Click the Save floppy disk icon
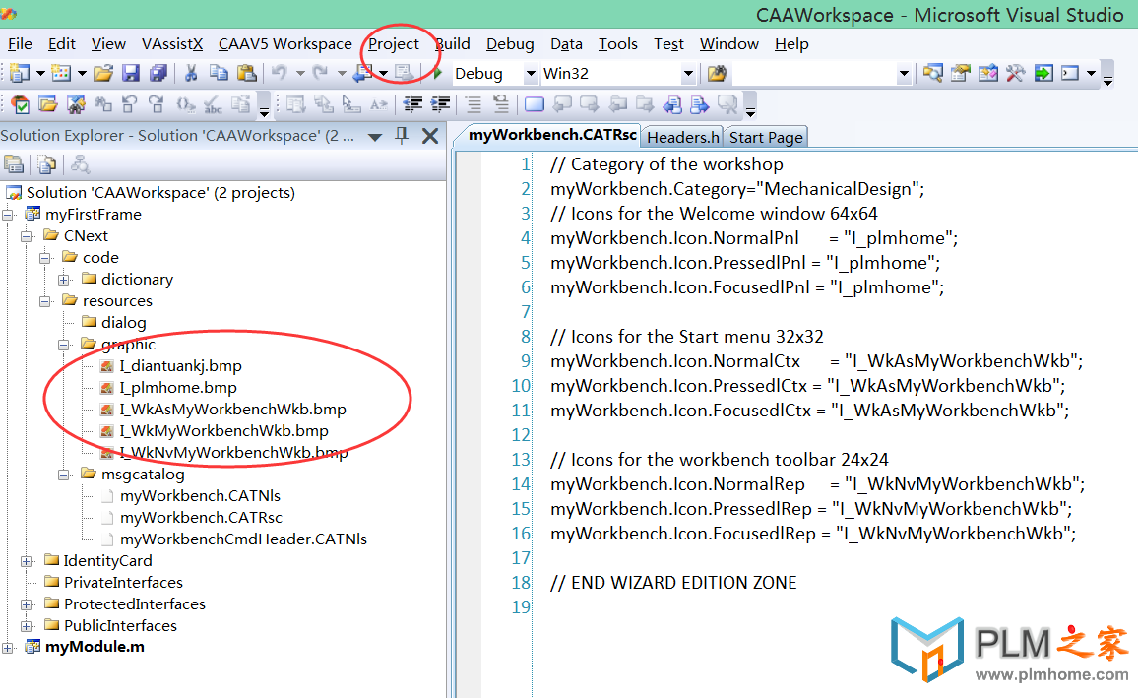The image size is (1138, 698). [x=131, y=73]
